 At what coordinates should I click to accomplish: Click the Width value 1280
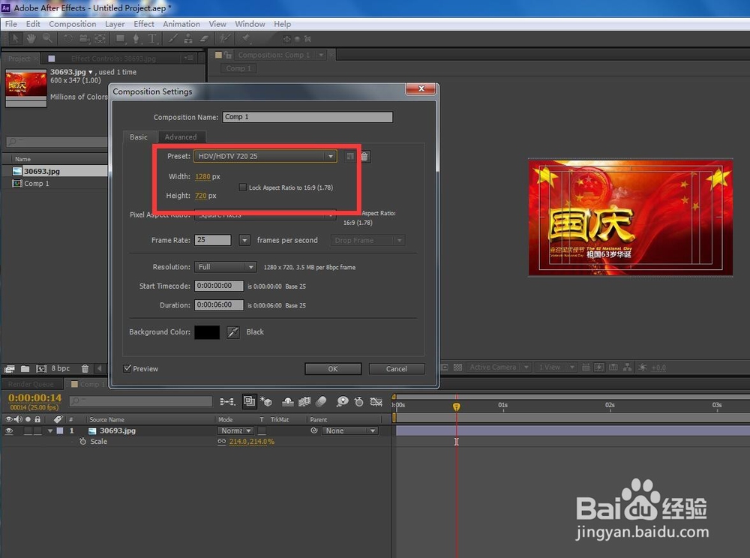(x=202, y=176)
